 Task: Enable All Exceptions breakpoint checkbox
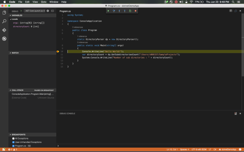[x=13, y=139]
